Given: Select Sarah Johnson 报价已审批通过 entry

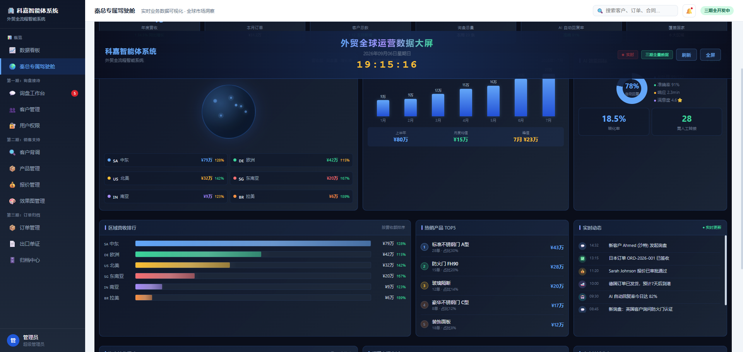Looking at the screenshot, I should pos(650,271).
